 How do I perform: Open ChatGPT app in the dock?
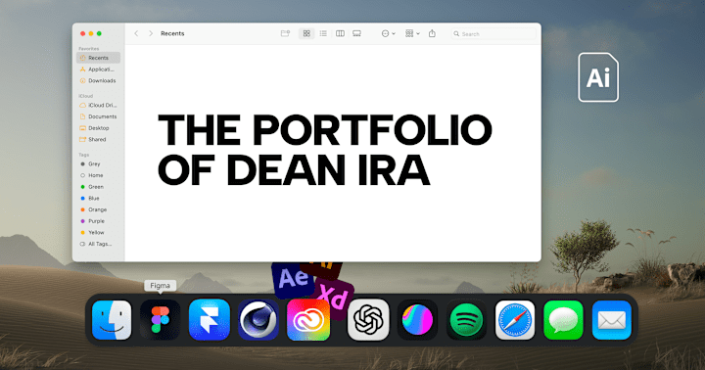(368, 320)
